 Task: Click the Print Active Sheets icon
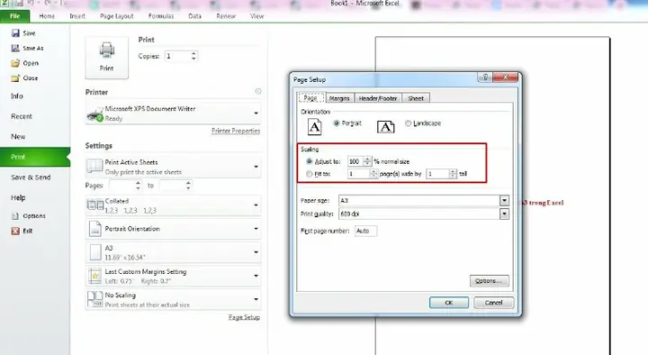click(x=94, y=167)
